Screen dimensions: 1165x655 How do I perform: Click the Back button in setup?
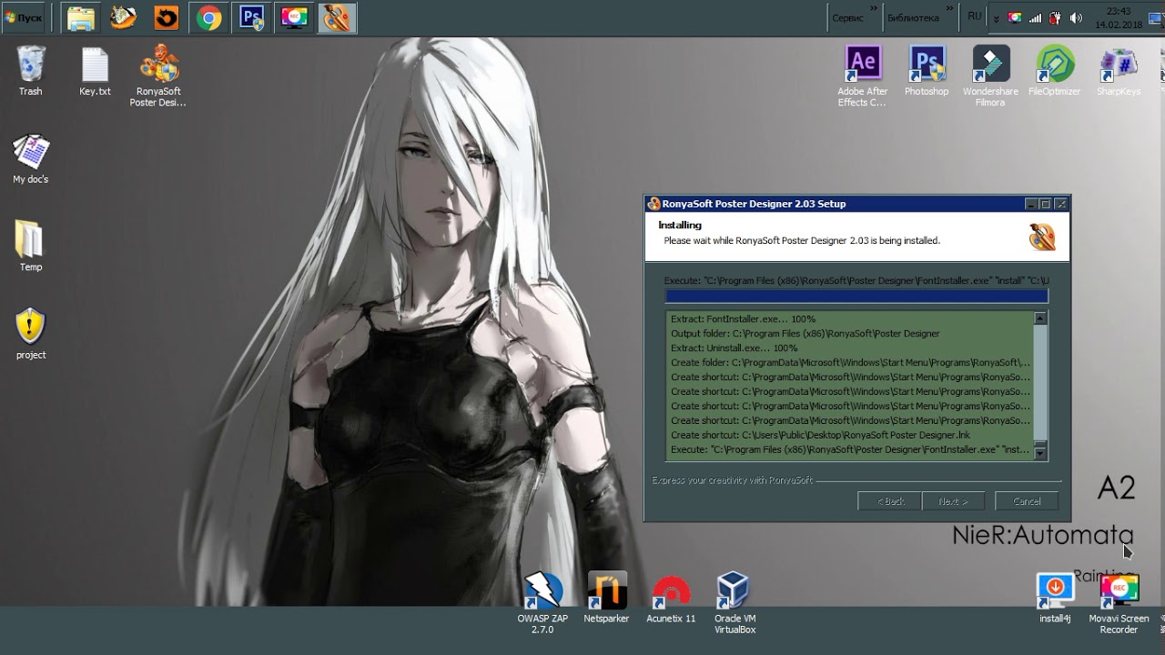[x=890, y=501]
